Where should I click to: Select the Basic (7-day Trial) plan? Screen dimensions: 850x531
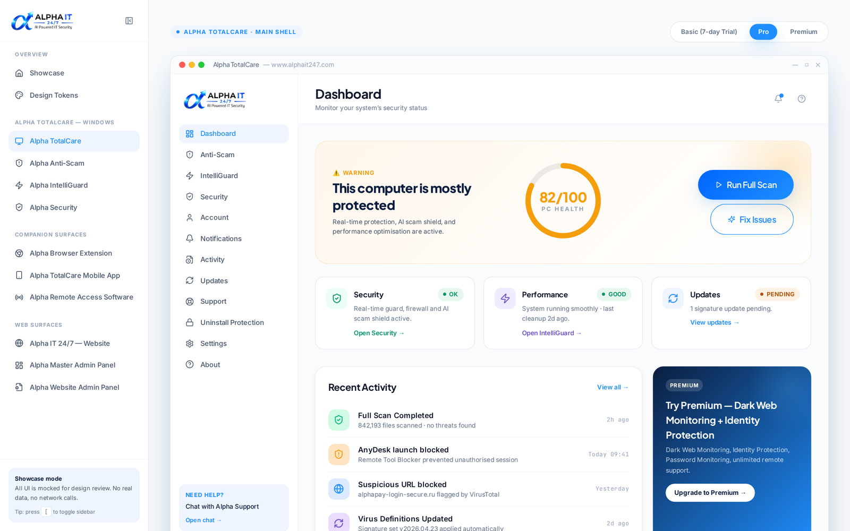(x=709, y=32)
